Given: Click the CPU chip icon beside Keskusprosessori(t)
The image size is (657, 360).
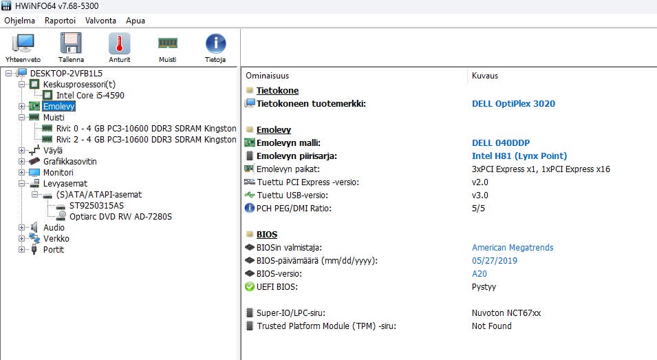Looking at the screenshot, I should point(34,84).
